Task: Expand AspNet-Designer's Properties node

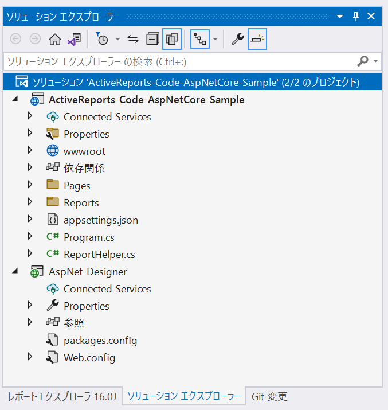Action: tap(30, 305)
